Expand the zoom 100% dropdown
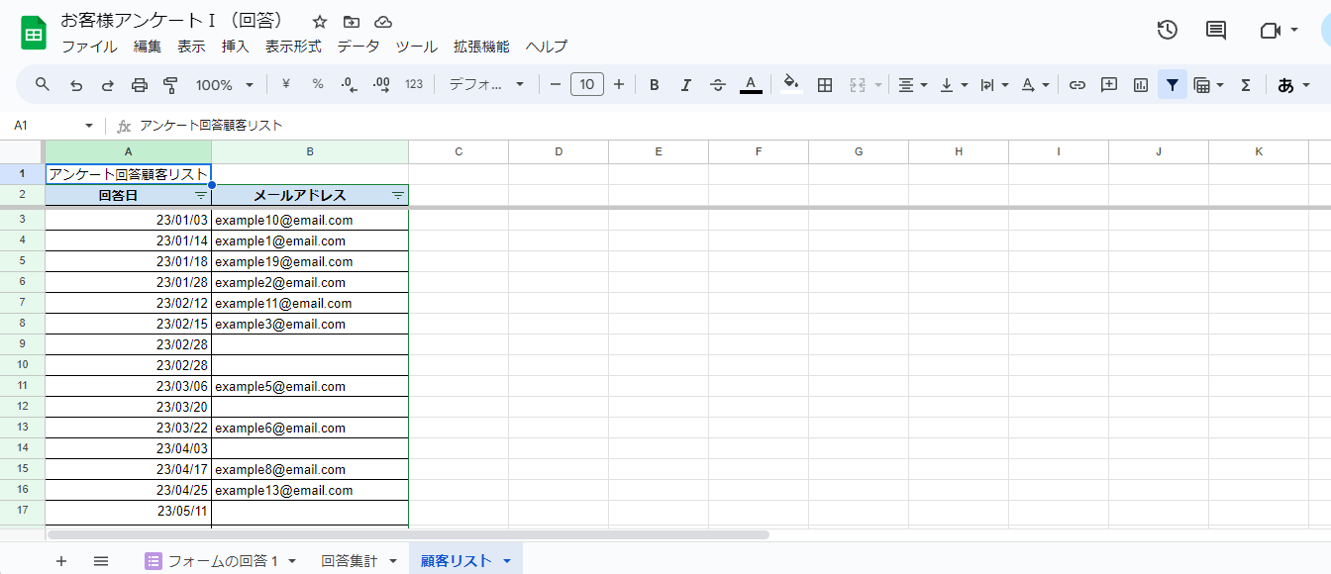 [x=225, y=85]
